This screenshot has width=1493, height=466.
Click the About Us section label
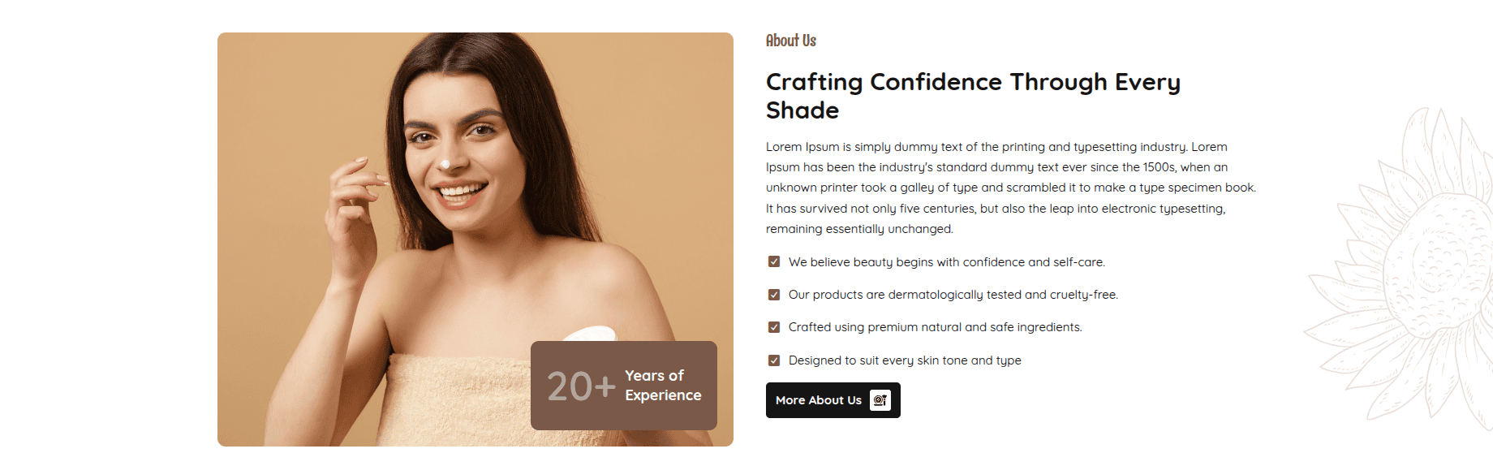point(790,41)
